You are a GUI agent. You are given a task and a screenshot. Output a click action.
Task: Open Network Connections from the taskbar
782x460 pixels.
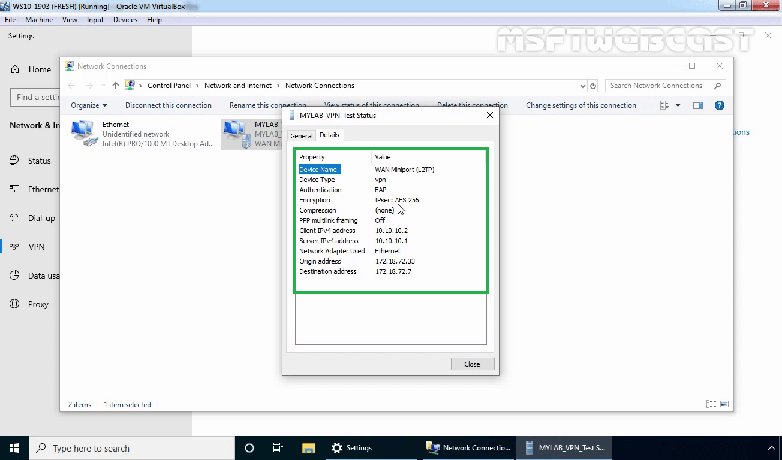click(x=468, y=447)
